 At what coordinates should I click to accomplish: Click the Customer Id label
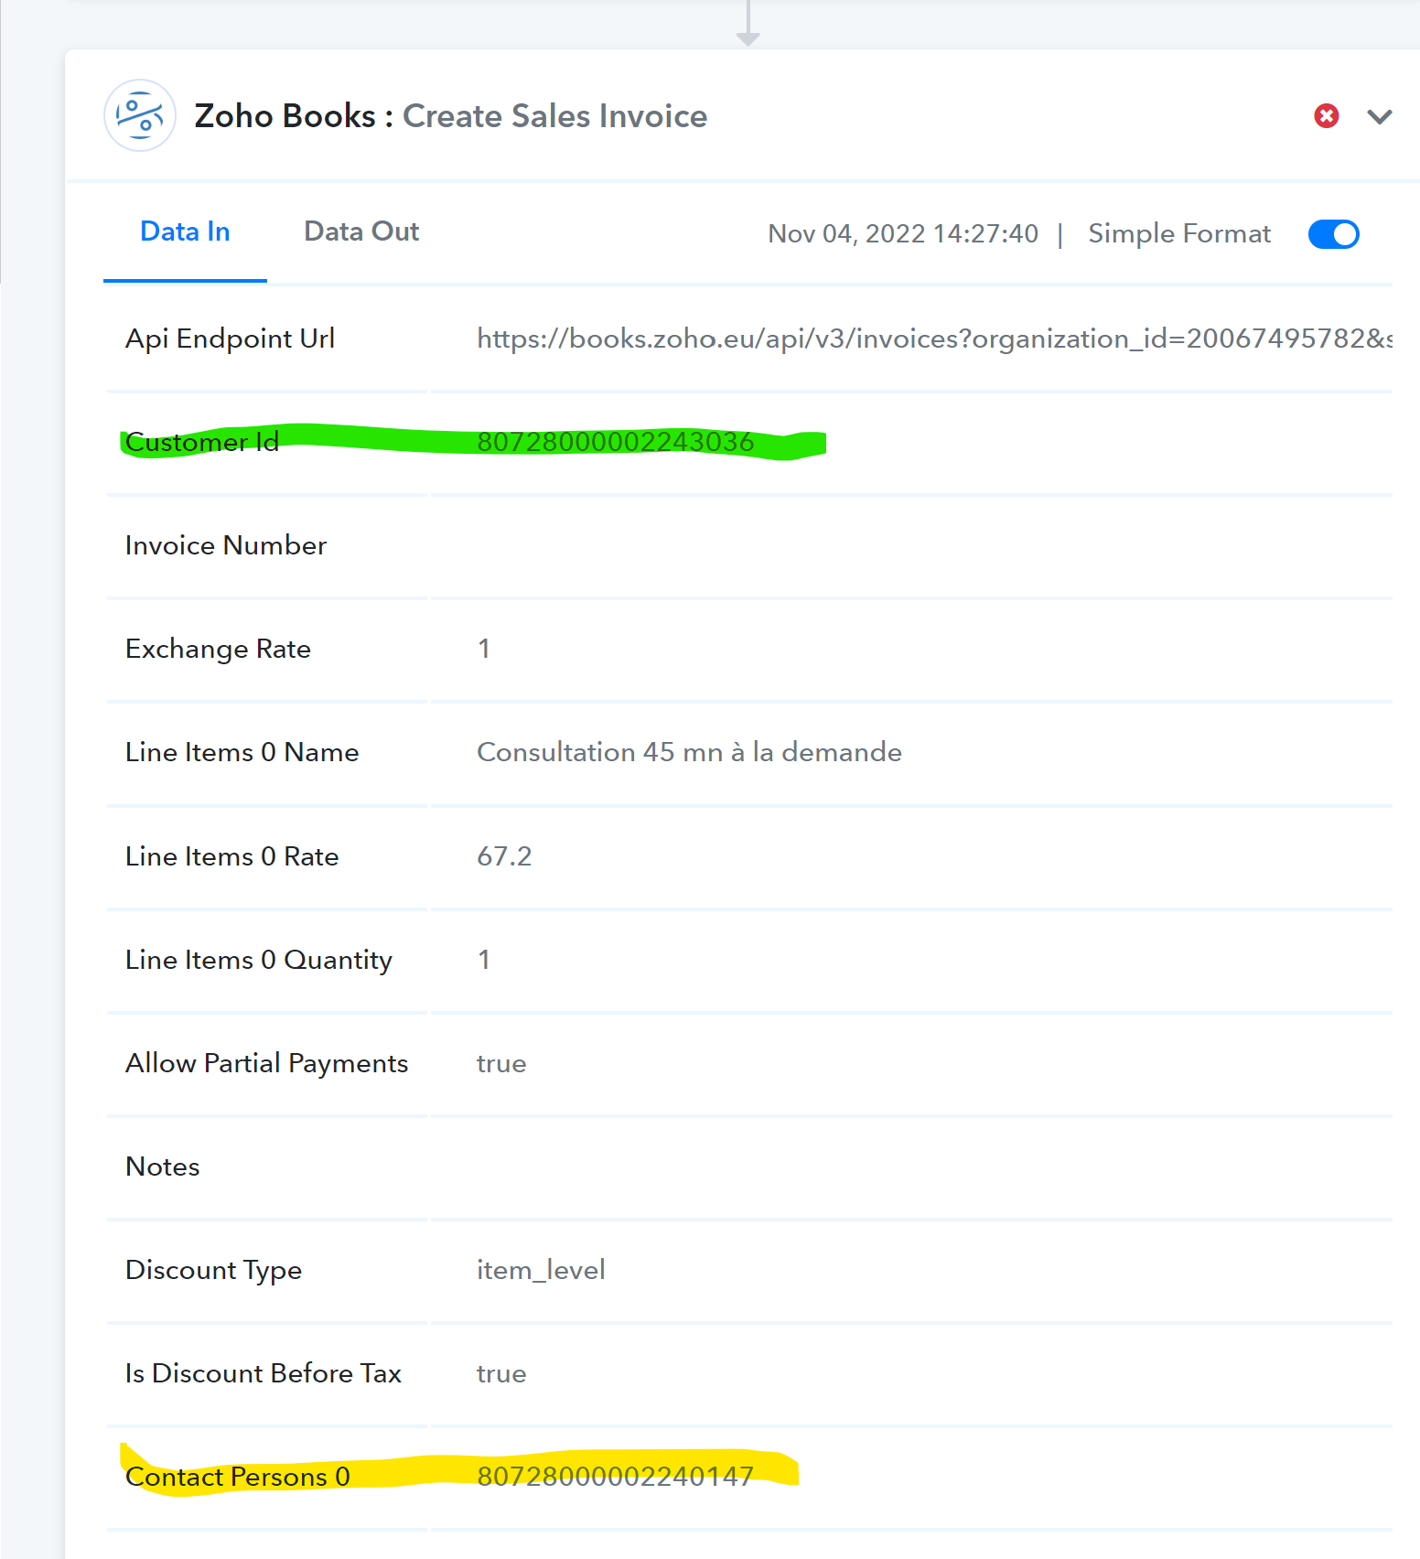coord(202,442)
